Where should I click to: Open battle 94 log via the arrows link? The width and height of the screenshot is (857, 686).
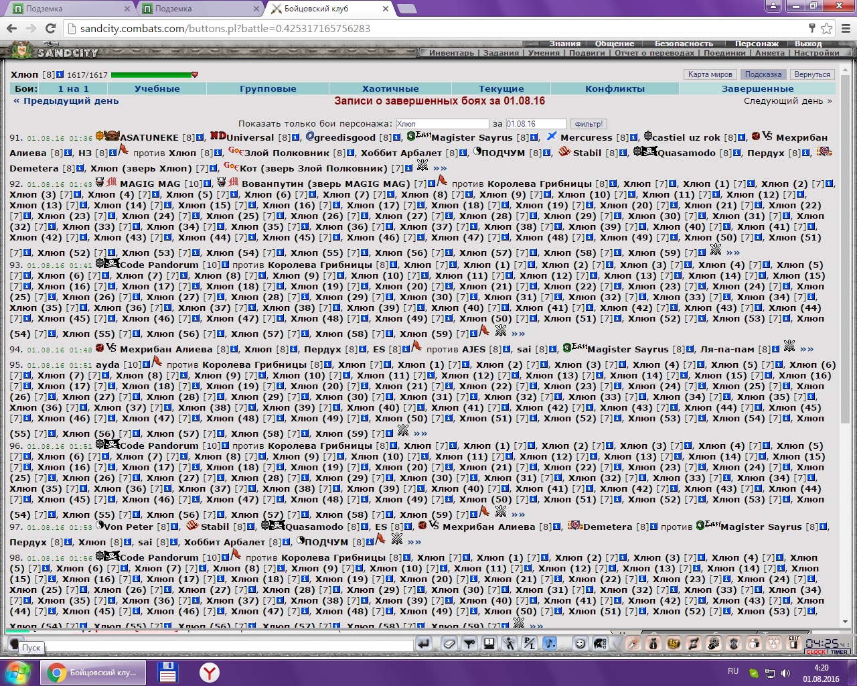tap(807, 349)
